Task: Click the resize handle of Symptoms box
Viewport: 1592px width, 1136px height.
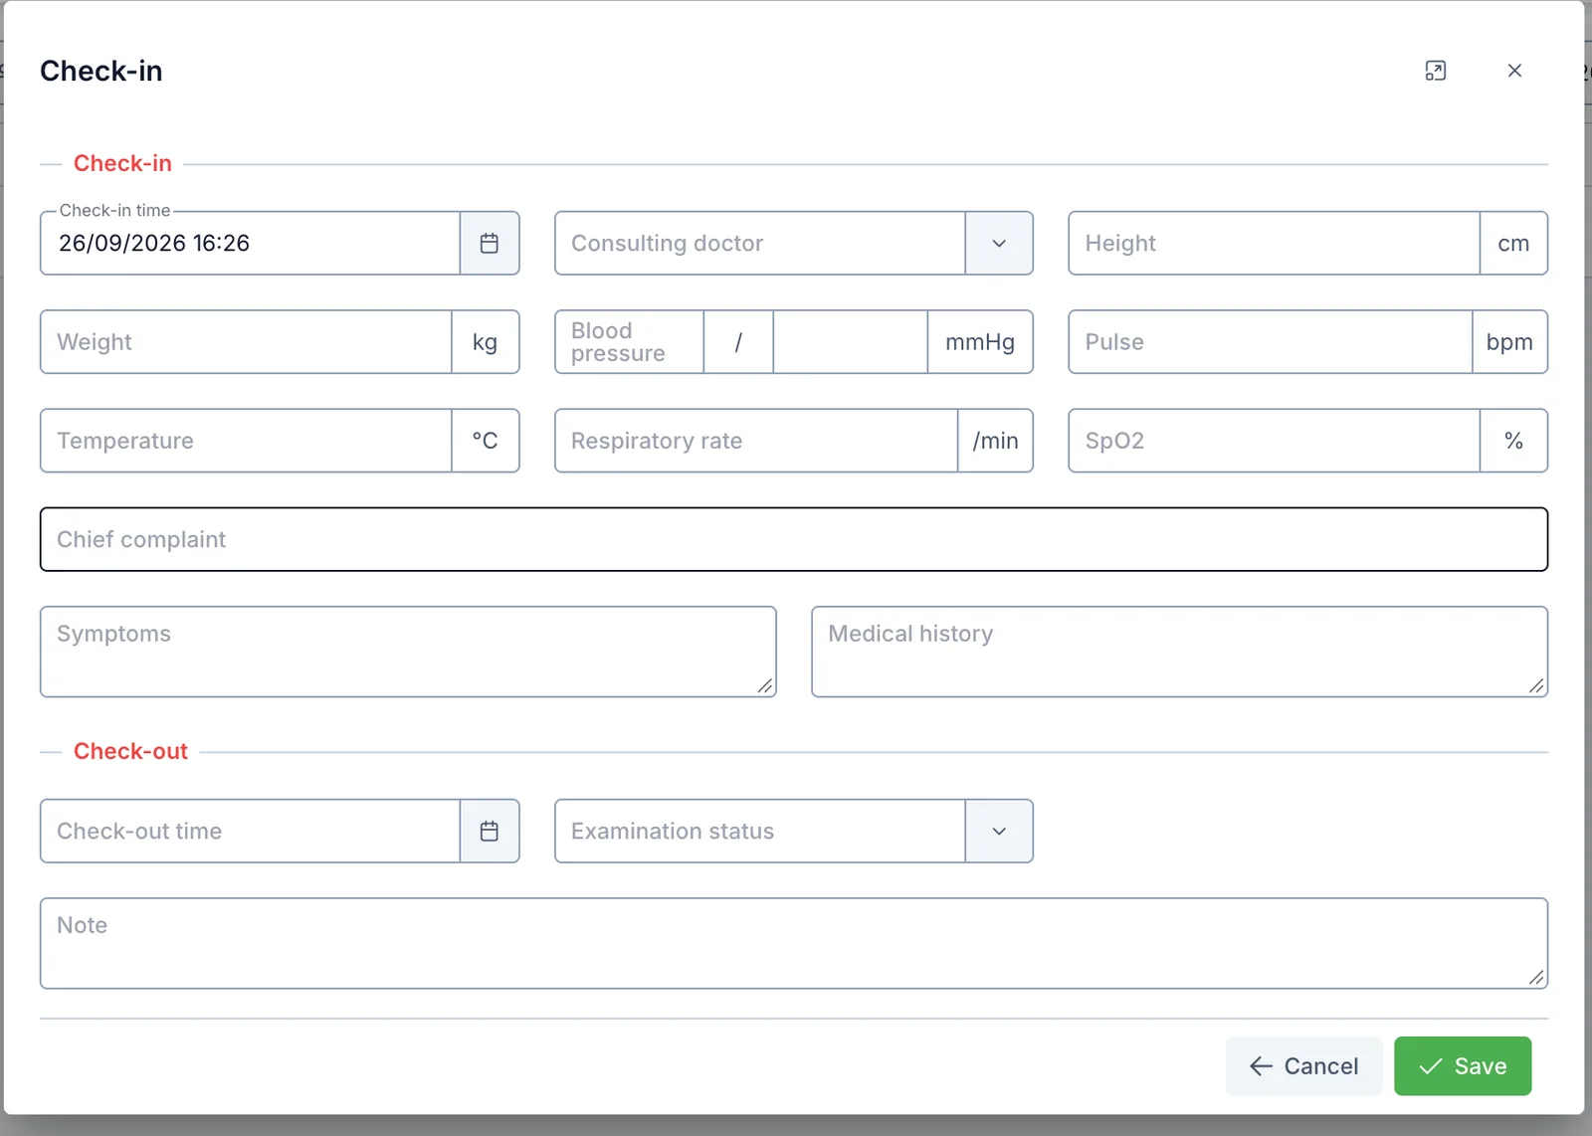Action: (x=765, y=685)
